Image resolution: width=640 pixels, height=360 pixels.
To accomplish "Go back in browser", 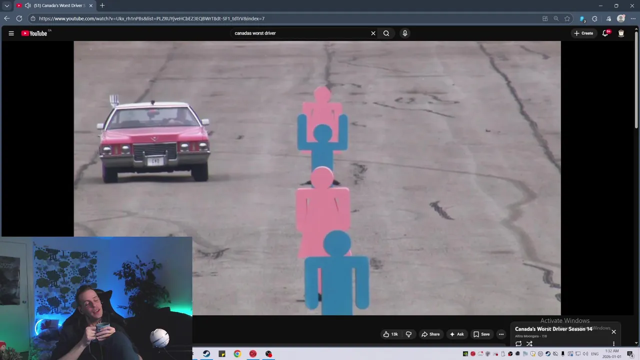I will coord(6,18).
